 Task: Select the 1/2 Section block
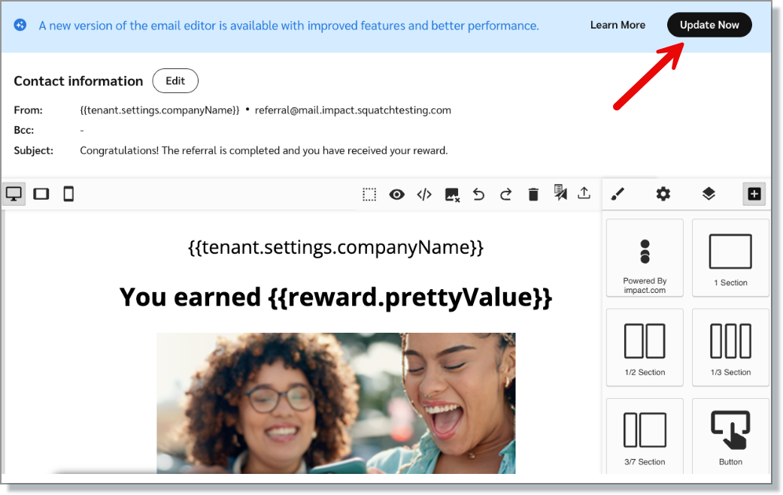(x=645, y=348)
